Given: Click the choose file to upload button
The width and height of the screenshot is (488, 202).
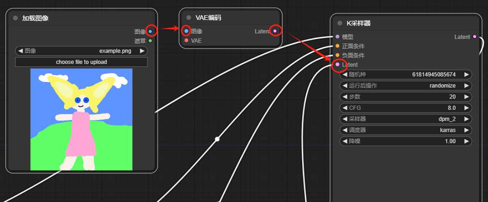Looking at the screenshot, I should (81, 62).
